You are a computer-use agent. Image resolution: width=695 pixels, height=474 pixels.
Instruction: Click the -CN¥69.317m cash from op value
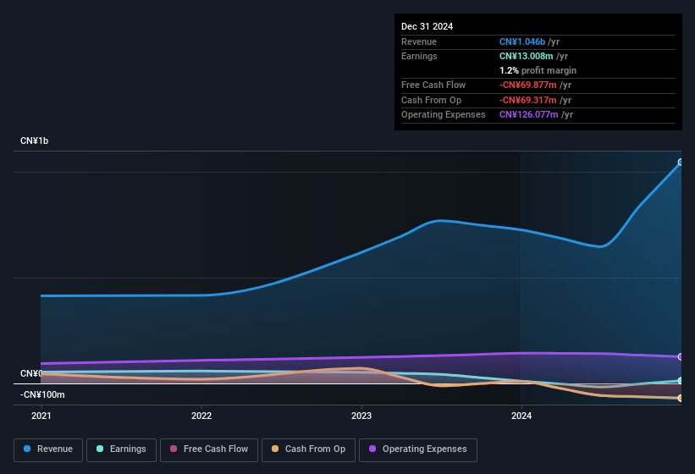[x=528, y=100]
